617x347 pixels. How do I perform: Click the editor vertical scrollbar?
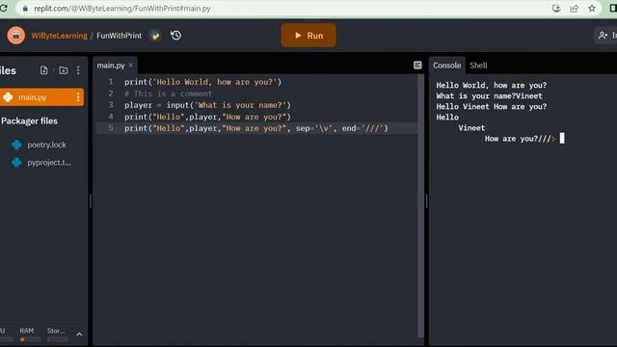tap(420, 205)
